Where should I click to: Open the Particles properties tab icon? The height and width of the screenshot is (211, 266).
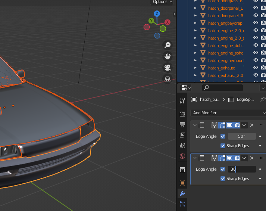click(182, 204)
